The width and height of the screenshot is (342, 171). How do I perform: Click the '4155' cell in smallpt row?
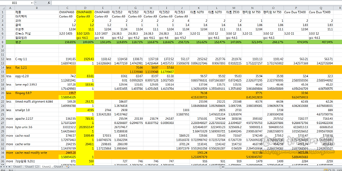click(x=85, y=110)
